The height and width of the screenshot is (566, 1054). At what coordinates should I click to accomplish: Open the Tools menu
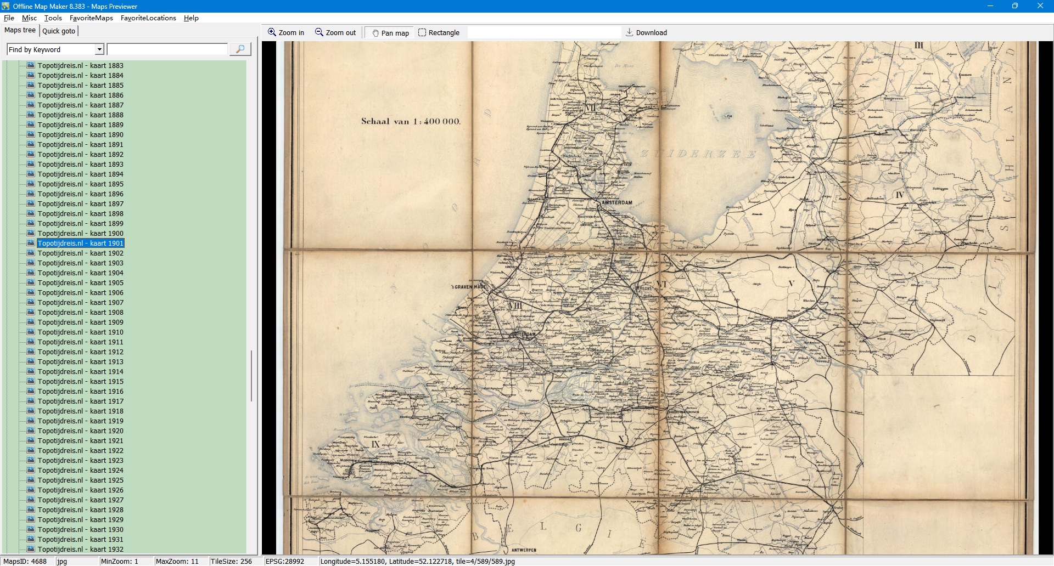click(53, 18)
